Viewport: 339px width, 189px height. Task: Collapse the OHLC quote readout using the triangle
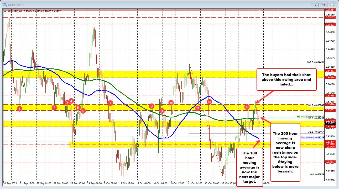(x=5, y=12)
